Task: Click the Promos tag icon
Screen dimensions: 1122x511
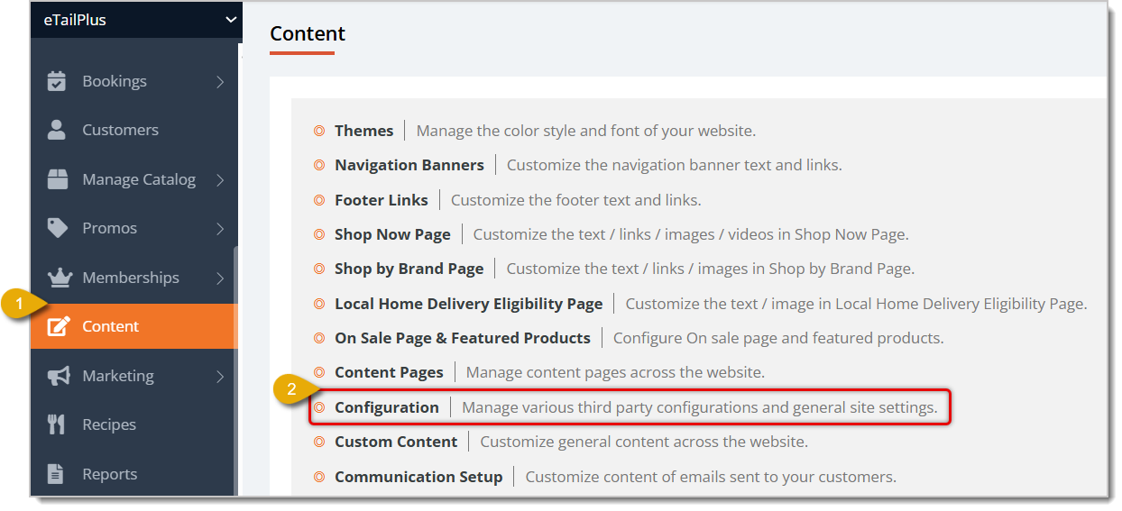Action: coord(58,228)
